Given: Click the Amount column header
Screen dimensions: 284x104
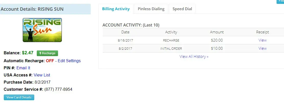Looking at the screenshot, I should point(217,32).
